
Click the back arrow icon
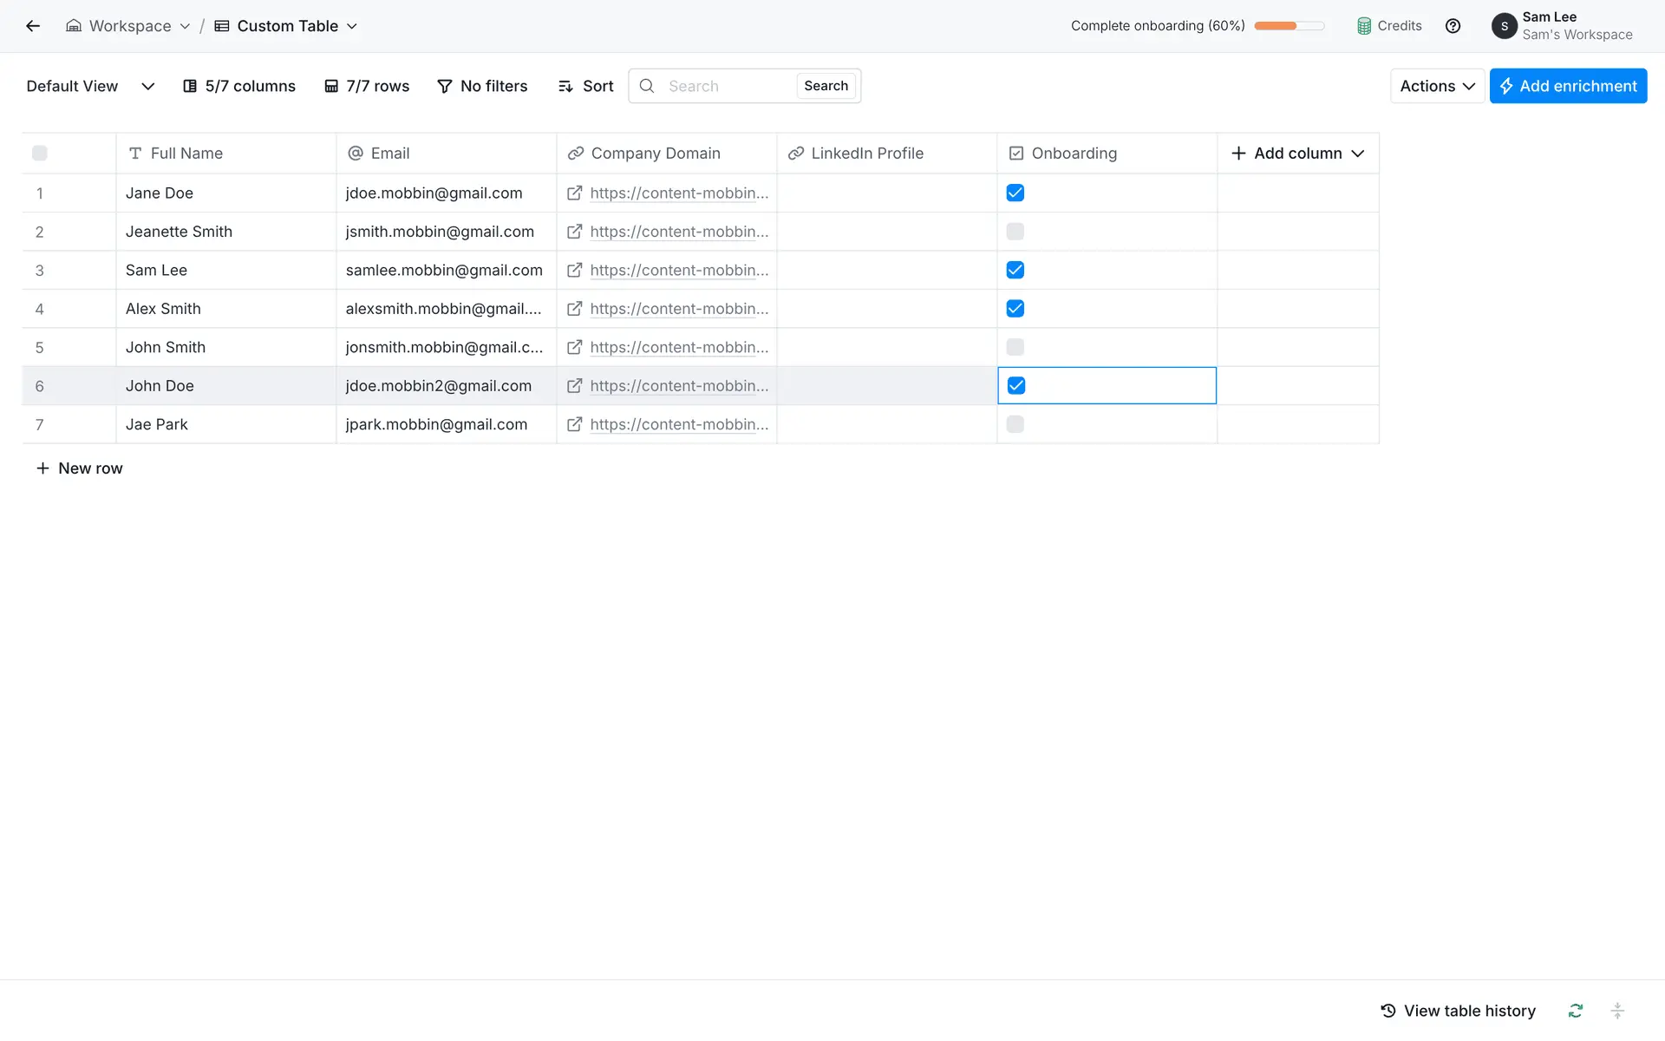tap(33, 26)
